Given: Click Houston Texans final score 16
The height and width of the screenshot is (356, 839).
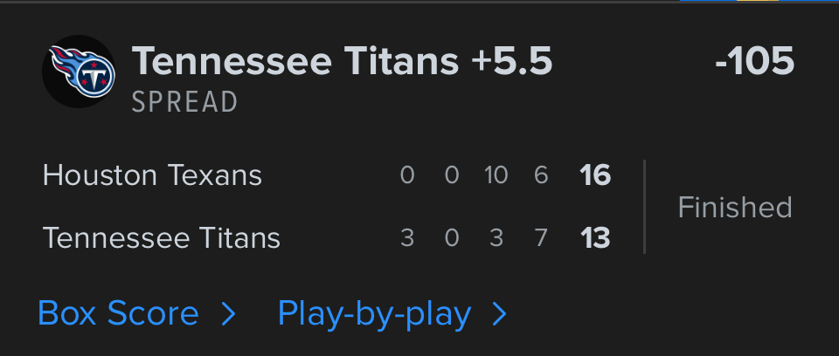Looking at the screenshot, I should pyautogui.click(x=595, y=175).
